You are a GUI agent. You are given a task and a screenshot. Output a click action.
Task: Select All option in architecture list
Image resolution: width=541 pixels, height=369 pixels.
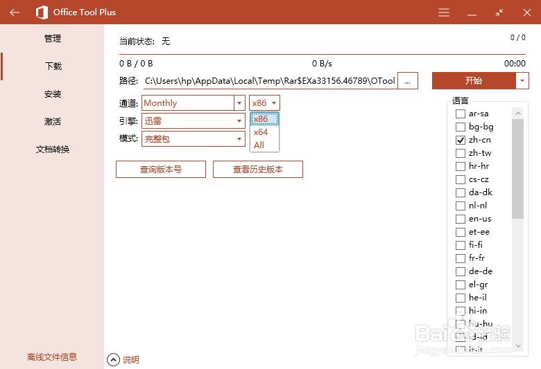[x=264, y=145]
